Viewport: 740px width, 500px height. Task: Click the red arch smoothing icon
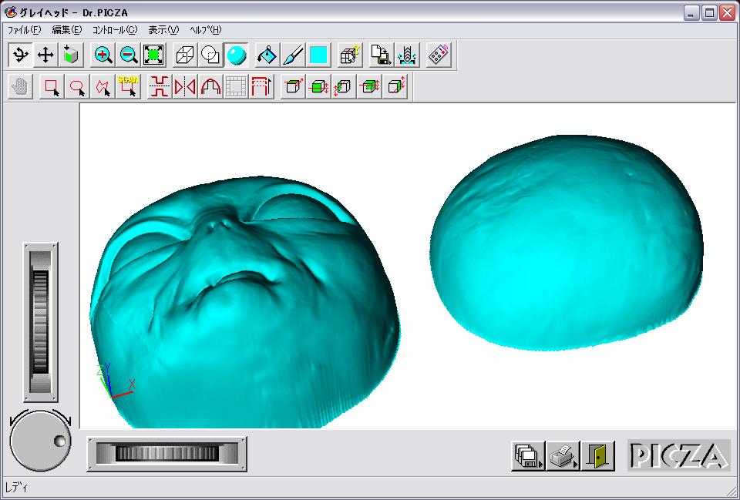pyautogui.click(x=210, y=87)
